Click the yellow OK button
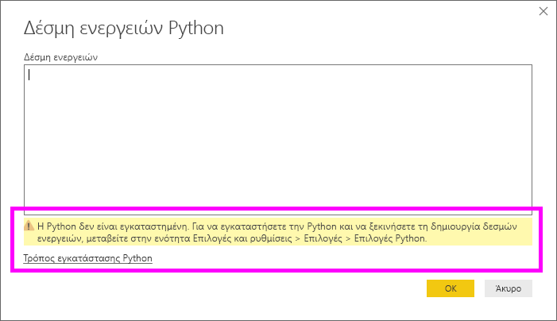The image size is (557, 321). click(x=450, y=288)
